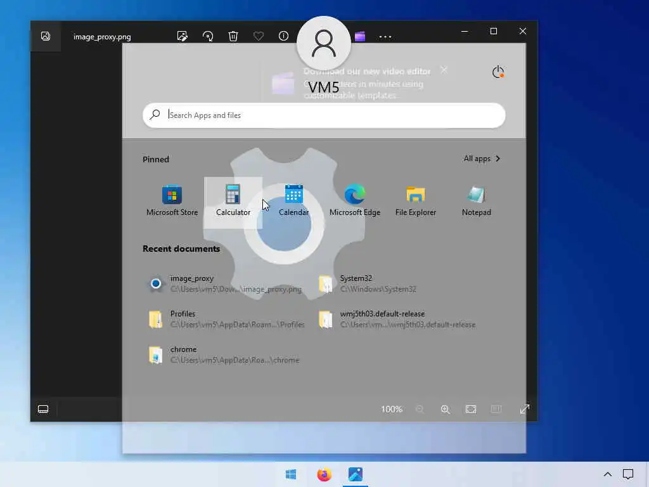
Task: Select the Photos app on the taskbar
Action: (356, 474)
